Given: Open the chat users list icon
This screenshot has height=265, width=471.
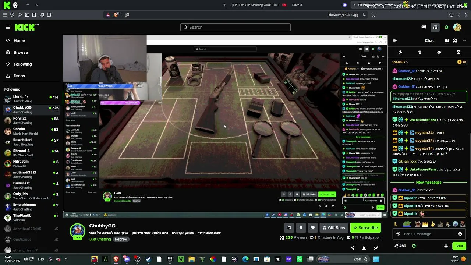Looking at the screenshot, I should click(455, 40).
